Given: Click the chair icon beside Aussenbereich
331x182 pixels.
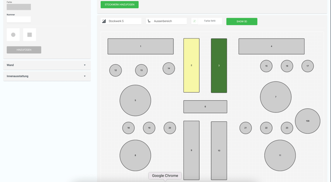Looking at the screenshot, I should (x=149, y=21).
